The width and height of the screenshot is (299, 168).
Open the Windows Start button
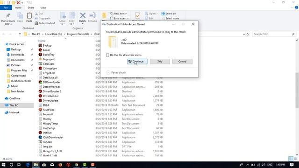(x=3, y=165)
